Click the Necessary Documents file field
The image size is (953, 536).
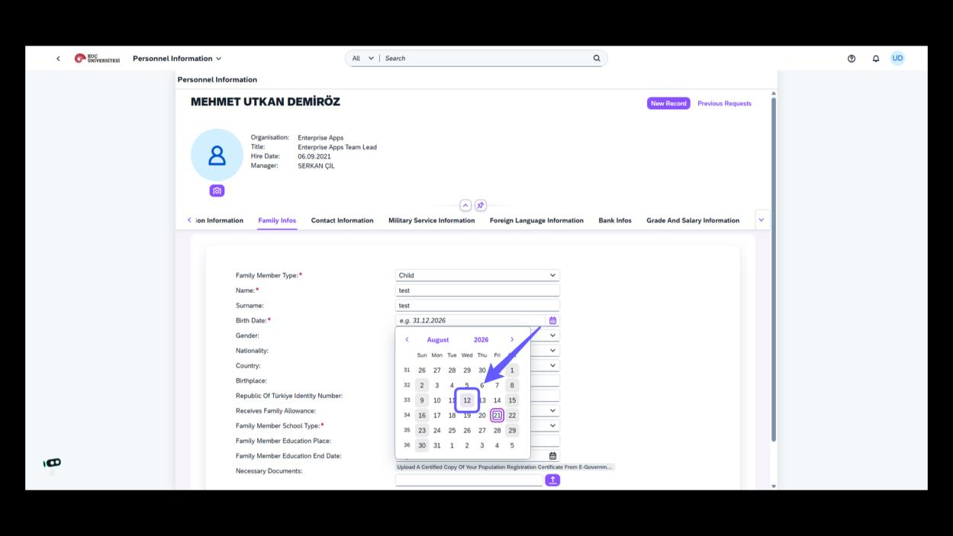(469, 480)
